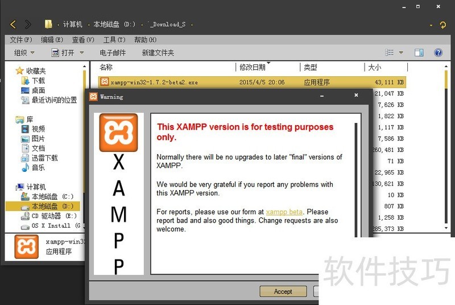Create a folder with 新建文件夹
Screen dimensions: 455x305
pos(158,53)
